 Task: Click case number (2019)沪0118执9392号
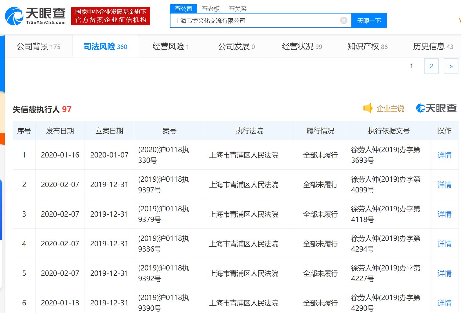[164, 273]
